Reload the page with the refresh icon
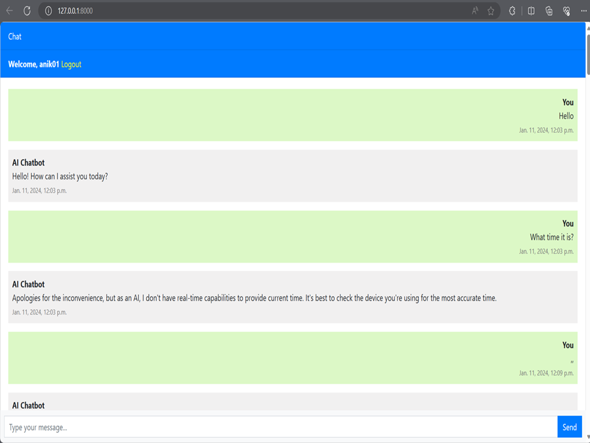 click(27, 11)
